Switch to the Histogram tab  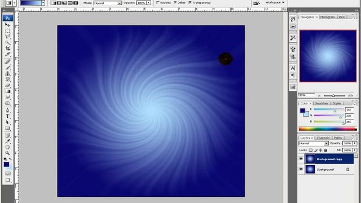click(x=327, y=17)
